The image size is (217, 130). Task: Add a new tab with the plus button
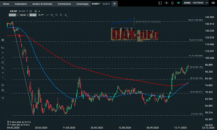click(114, 4)
